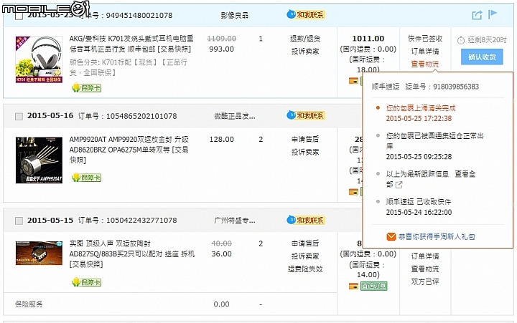This screenshot has height=323, width=517.
Task: Click the share icon on first order
Action: [477, 15]
